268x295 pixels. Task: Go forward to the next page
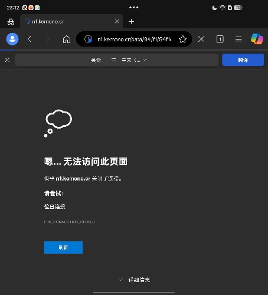point(48,39)
